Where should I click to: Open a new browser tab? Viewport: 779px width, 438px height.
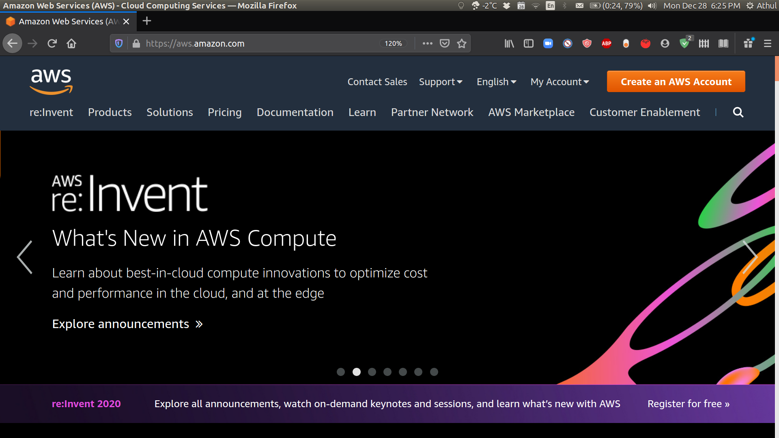pos(147,21)
